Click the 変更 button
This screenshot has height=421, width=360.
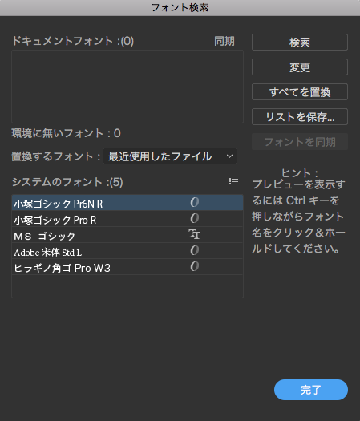tap(300, 67)
